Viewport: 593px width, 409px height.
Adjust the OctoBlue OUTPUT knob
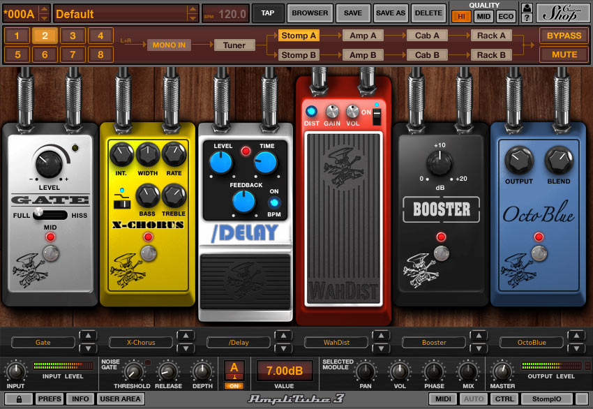pos(519,161)
